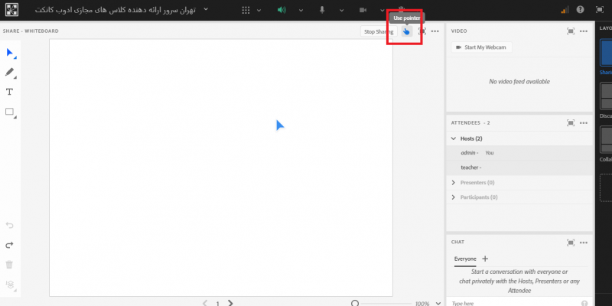This screenshot has height=306, width=612.
Task: Choose the Text tool
Action: (x=10, y=92)
